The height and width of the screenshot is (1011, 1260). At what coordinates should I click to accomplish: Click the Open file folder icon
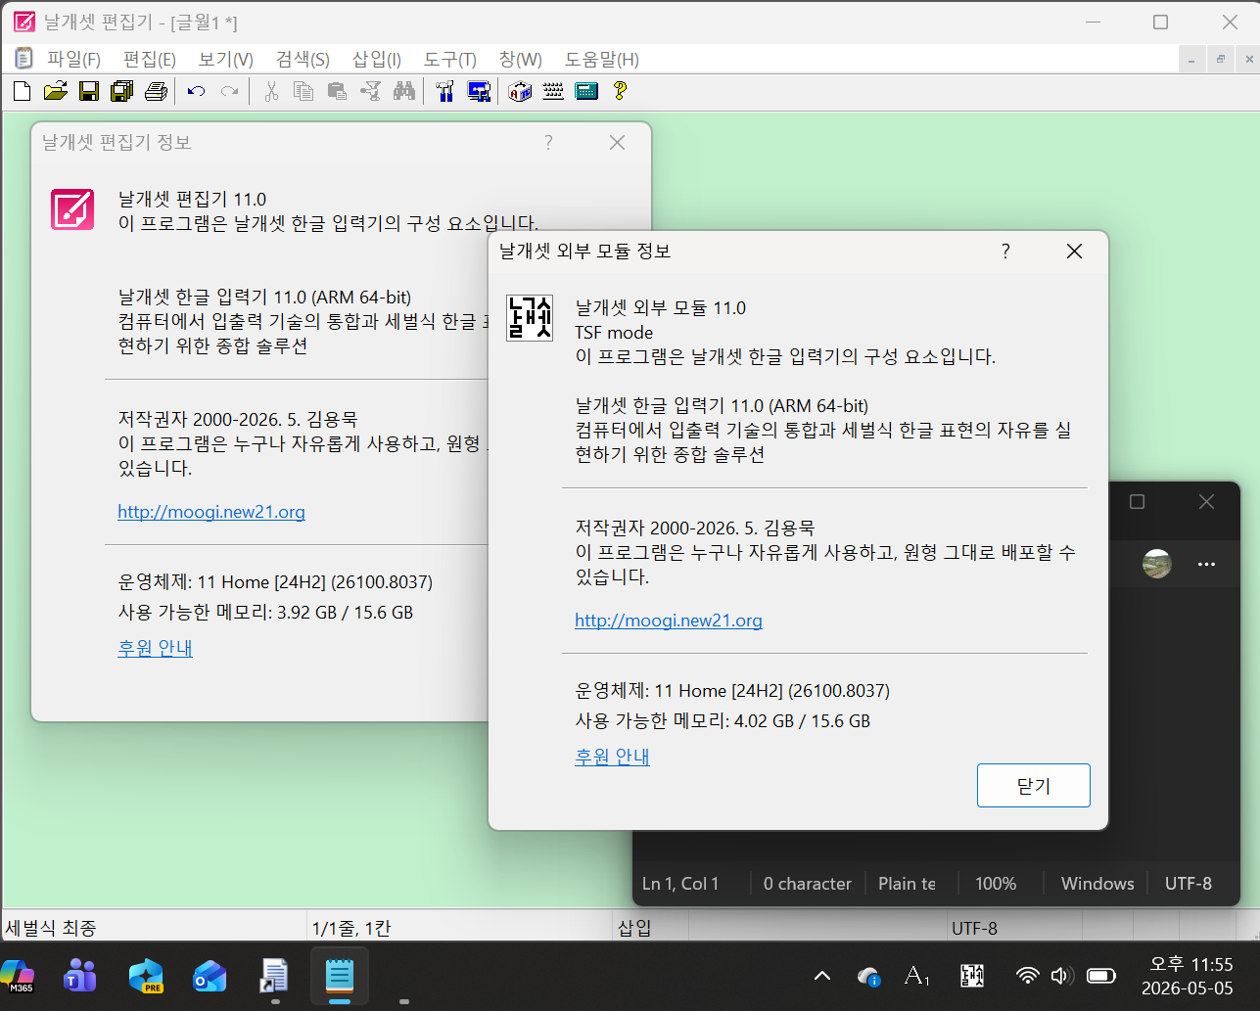click(56, 92)
